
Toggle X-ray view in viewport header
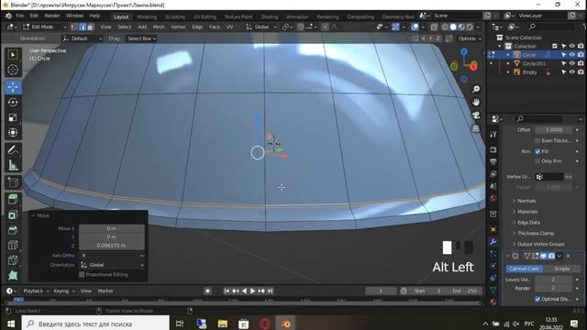[434, 27]
